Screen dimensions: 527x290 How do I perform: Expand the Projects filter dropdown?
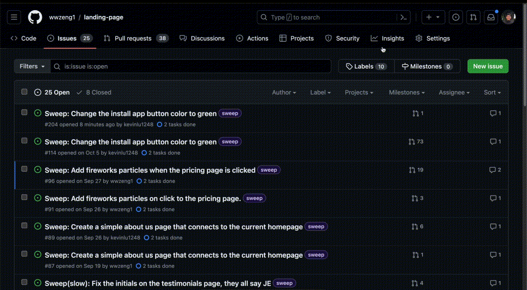pyautogui.click(x=359, y=92)
